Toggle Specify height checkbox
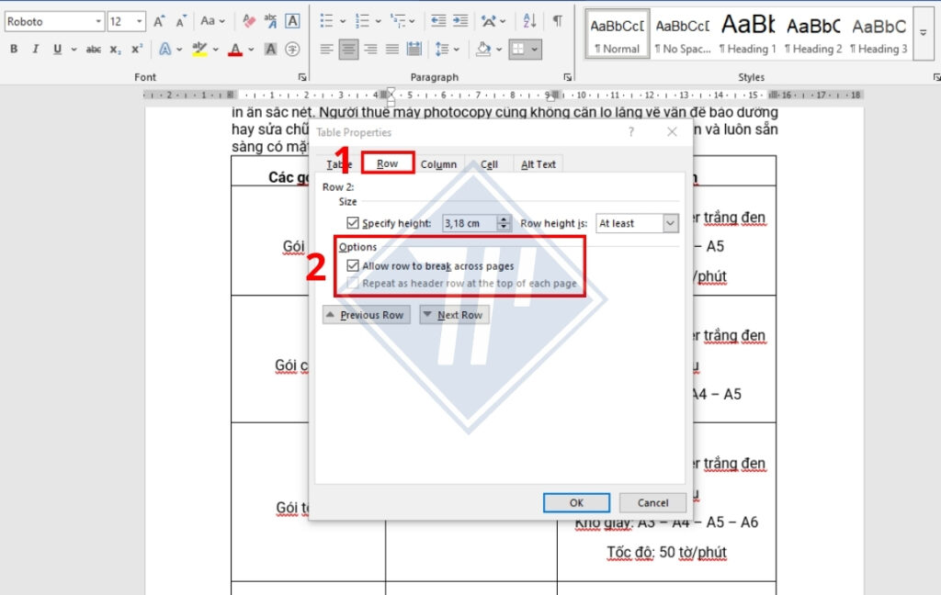This screenshot has height=595, width=941. (x=353, y=223)
